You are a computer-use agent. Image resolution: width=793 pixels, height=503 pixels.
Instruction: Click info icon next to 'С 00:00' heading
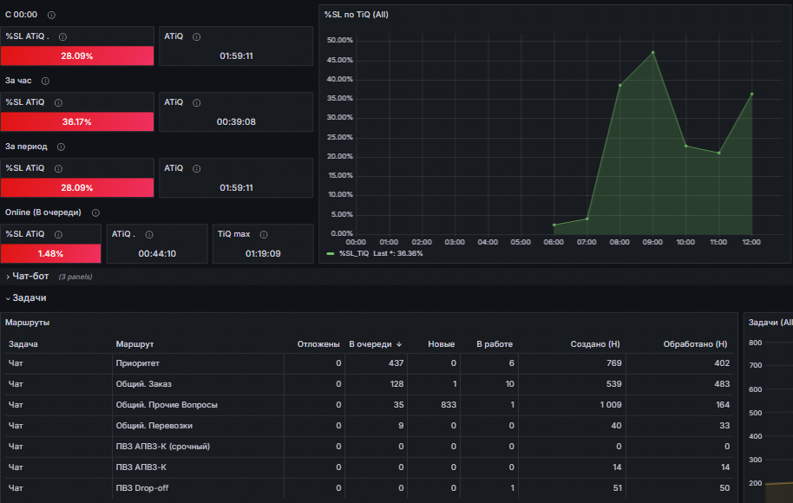[x=51, y=15]
